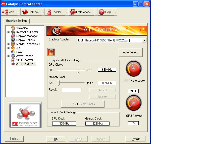Screen dimensions: 211x144
Task: Click the Discard button
Action: [x=100, y=139]
